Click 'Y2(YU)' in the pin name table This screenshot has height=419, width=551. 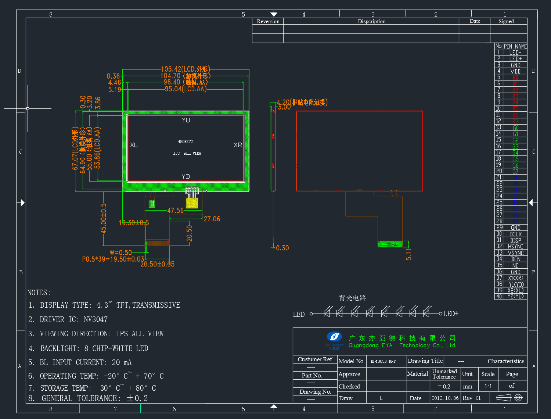pyautogui.click(x=515, y=297)
